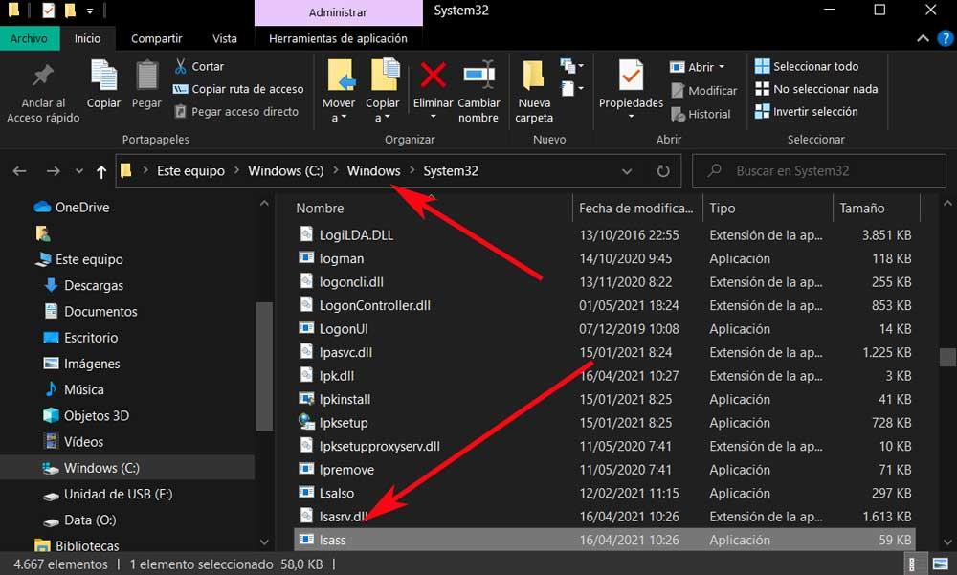Click Pegar acceso directo
Screen dimensions: 957x575
[x=236, y=112]
